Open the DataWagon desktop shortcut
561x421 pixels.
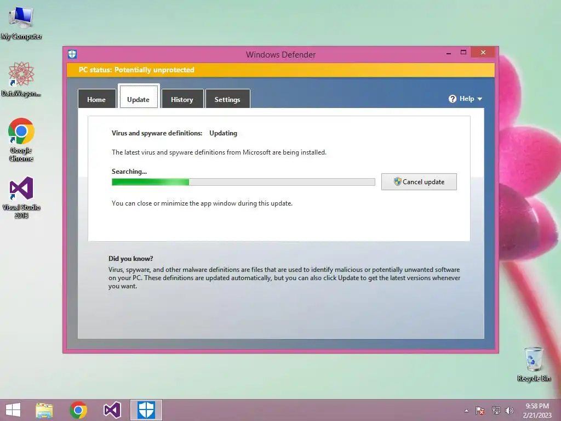tap(21, 79)
